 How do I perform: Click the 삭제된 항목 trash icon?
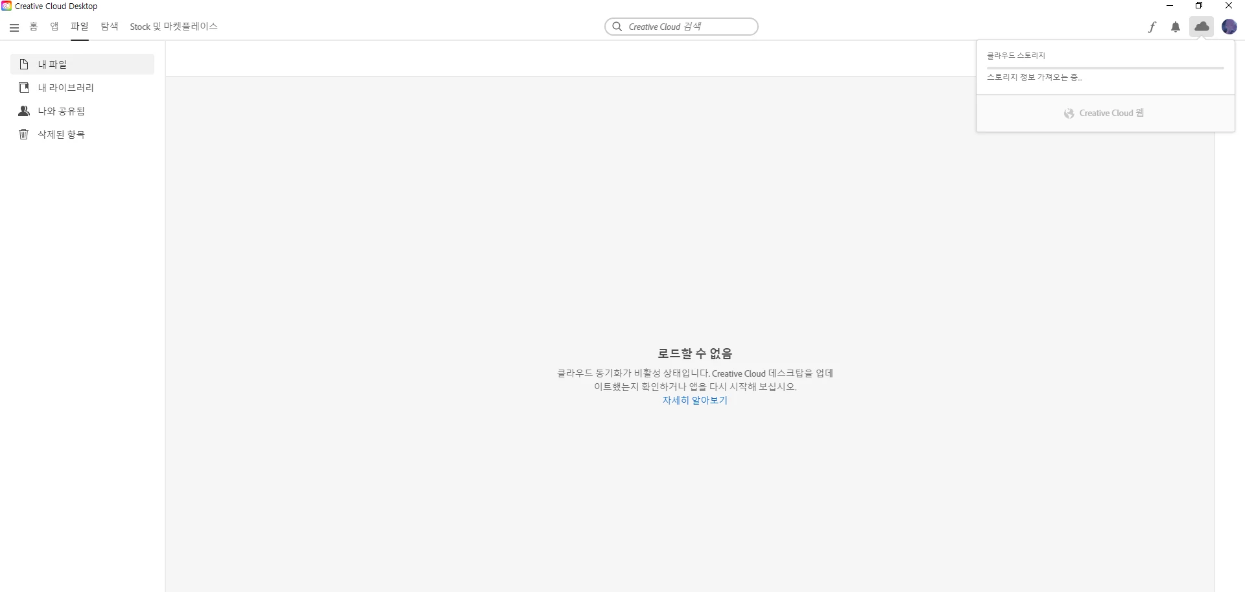tap(24, 134)
